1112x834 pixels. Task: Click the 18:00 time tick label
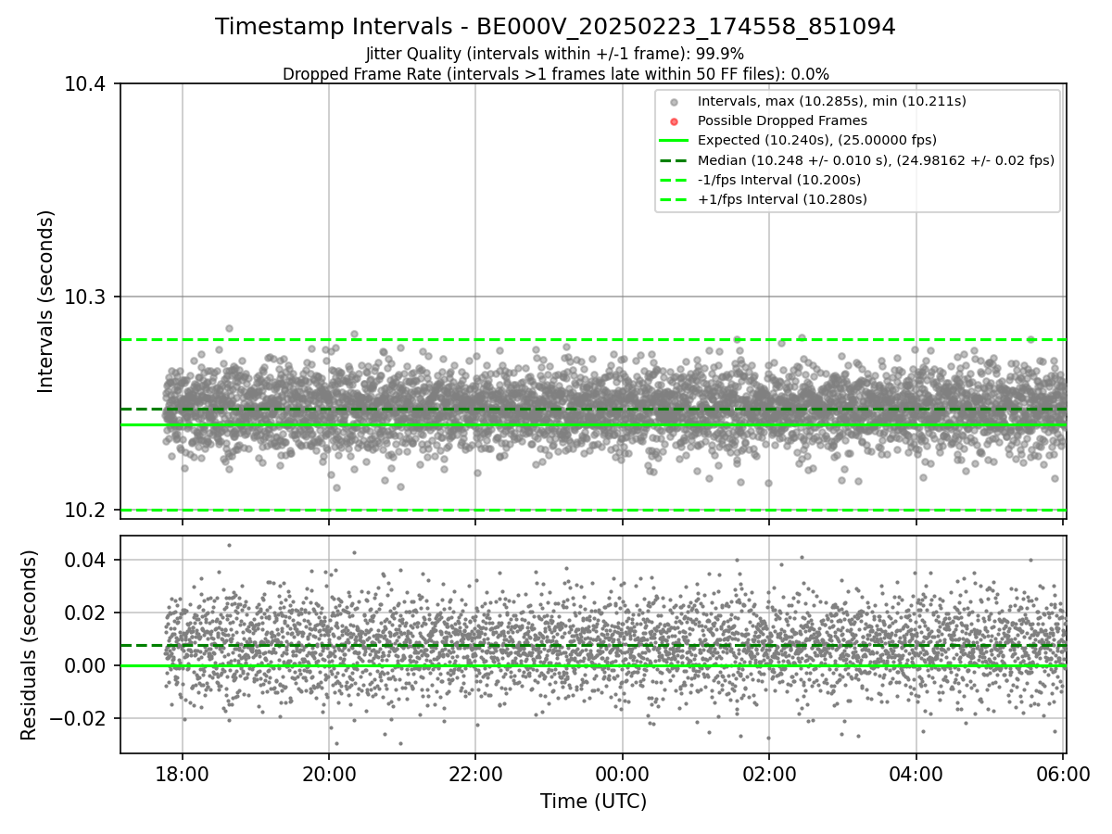point(182,773)
